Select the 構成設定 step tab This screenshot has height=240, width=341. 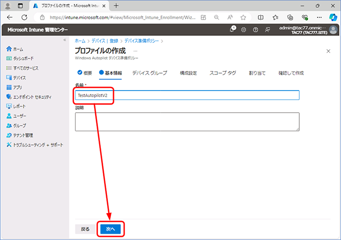point(188,73)
